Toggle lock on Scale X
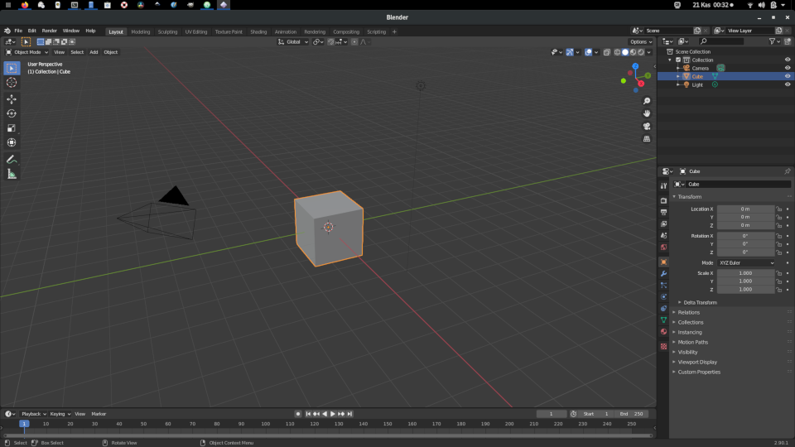 click(779, 273)
